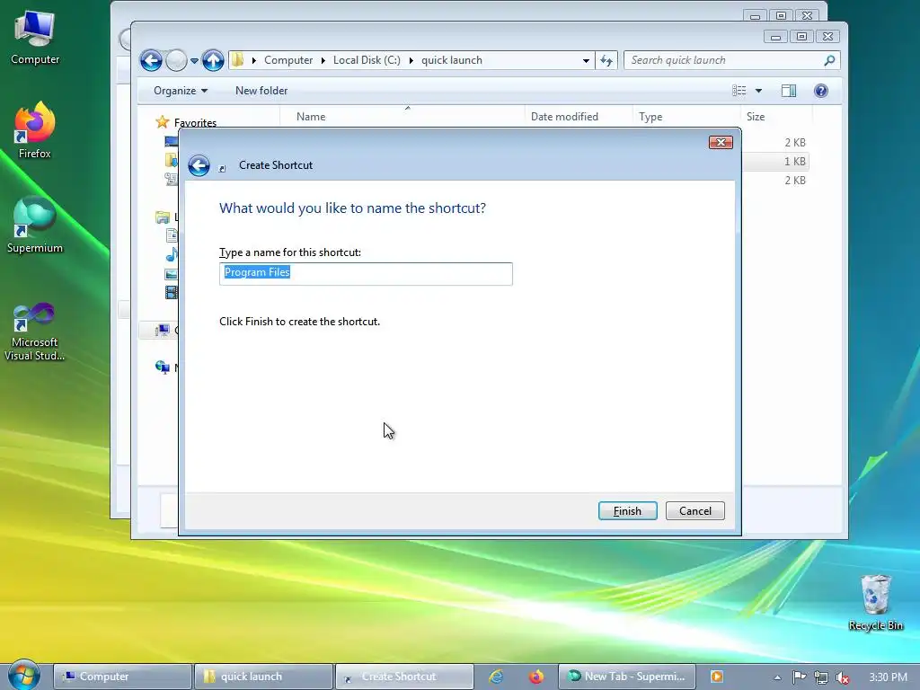Expand the breadcrumb arrow after Computer
920x690 pixels.
323,60
